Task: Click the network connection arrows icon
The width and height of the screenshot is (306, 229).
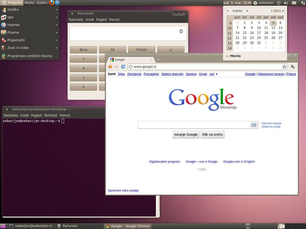Action: (303, 3)
